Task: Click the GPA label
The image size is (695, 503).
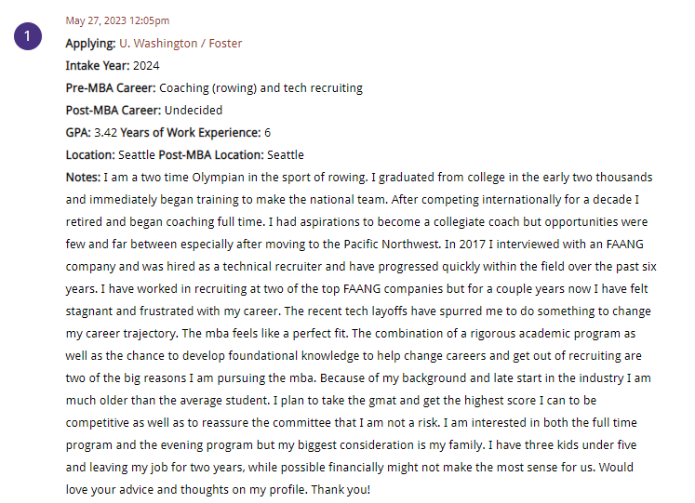Action: pos(78,132)
